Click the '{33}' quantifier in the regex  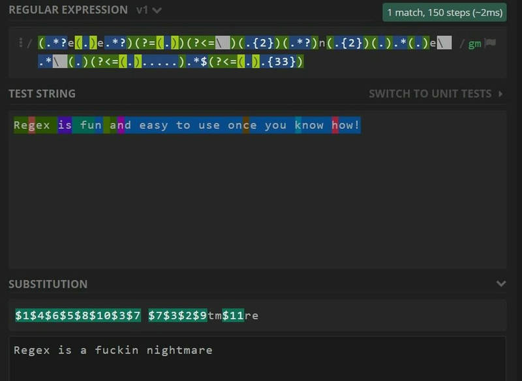tap(282, 61)
